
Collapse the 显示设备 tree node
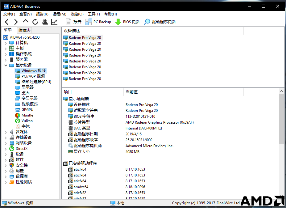6,65
